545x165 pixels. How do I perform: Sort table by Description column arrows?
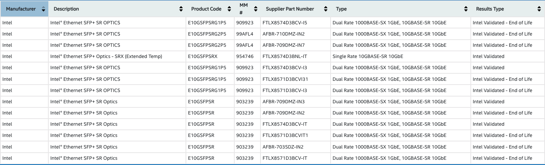(181, 9)
